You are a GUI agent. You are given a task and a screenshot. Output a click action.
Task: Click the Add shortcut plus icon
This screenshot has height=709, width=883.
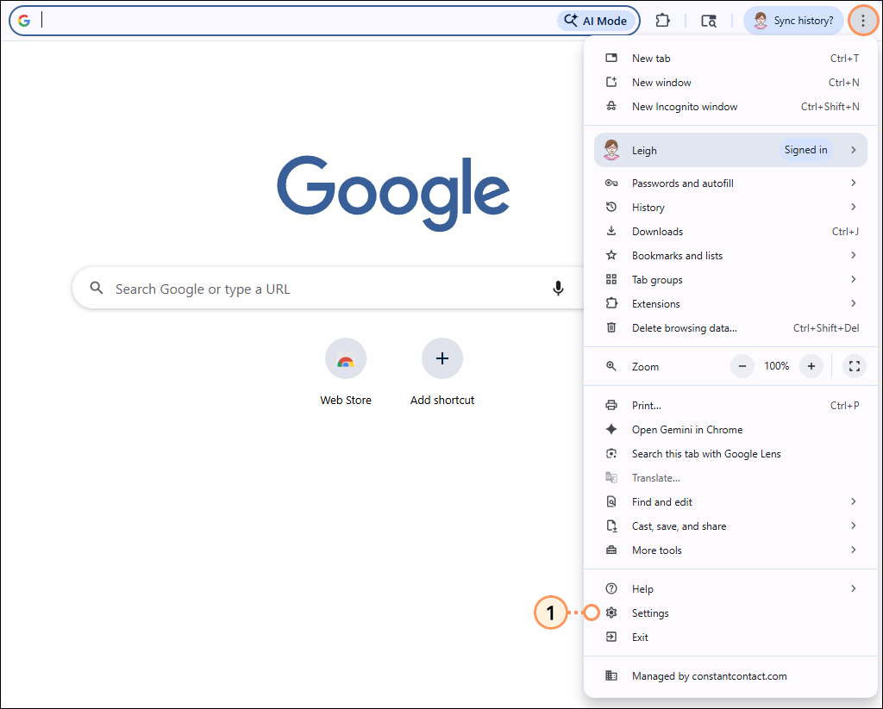pos(442,358)
